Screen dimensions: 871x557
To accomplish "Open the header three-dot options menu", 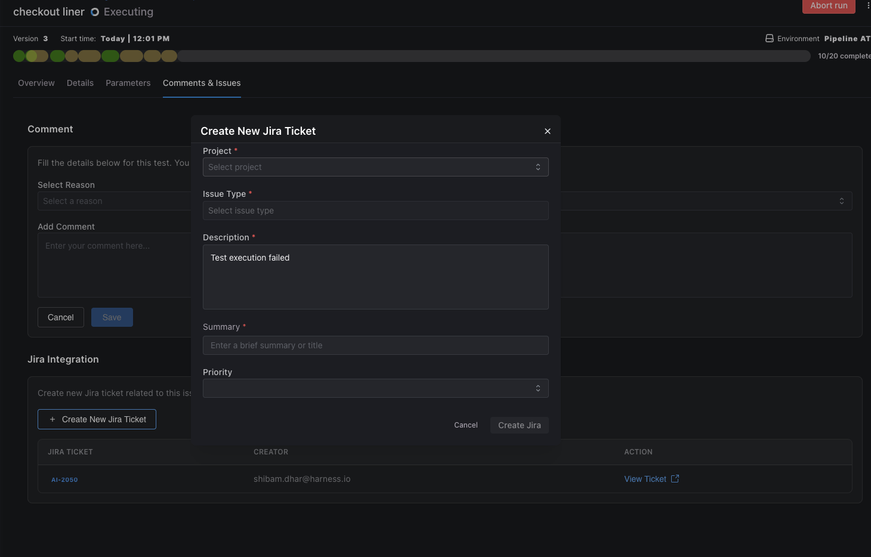I will tap(867, 6).
